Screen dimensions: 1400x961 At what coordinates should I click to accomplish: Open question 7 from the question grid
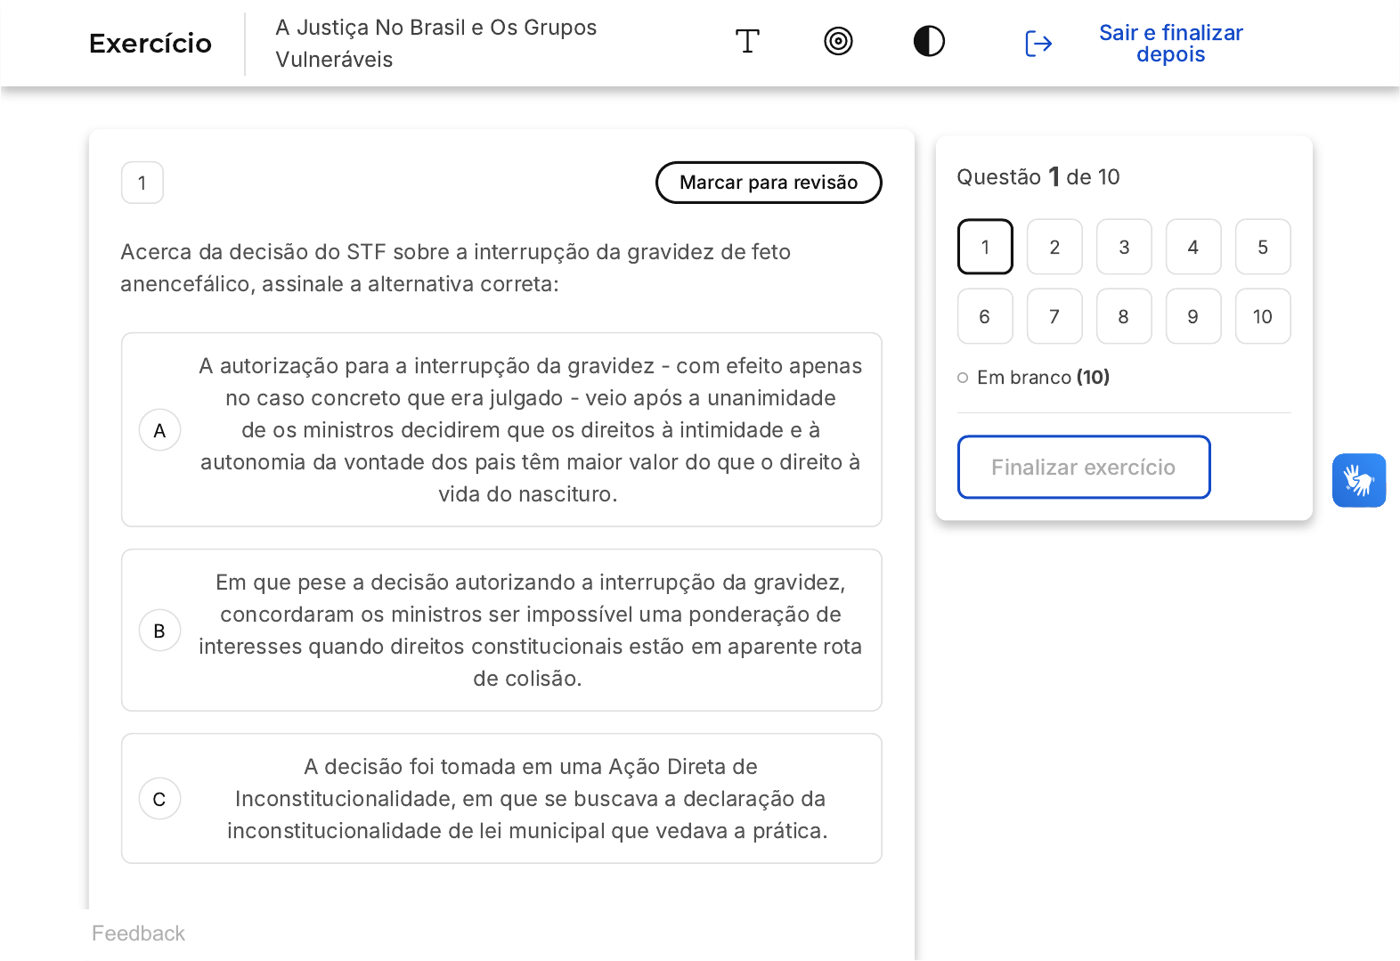click(x=1054, y=316)
